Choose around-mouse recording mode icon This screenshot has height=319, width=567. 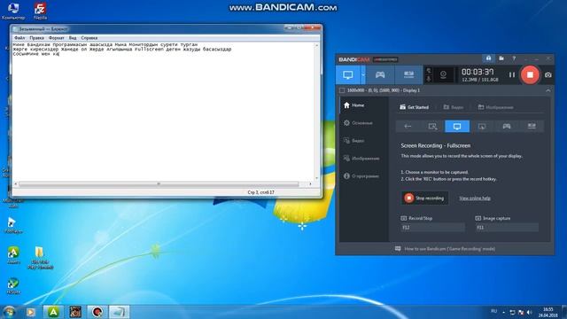pos(482,126)
